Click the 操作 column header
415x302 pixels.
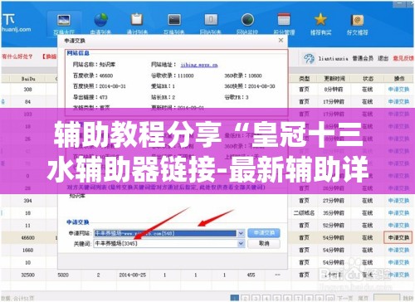pyautogui.click(x=399, y=79)
